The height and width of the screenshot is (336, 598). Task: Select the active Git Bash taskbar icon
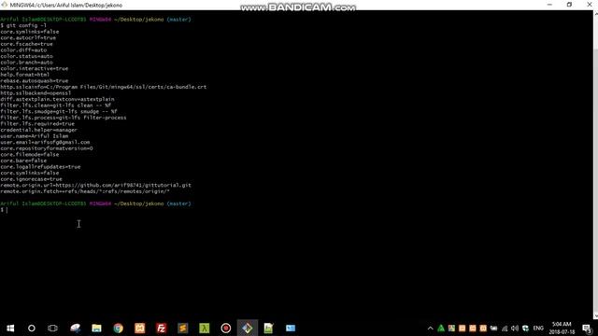[x=247, y=328]
